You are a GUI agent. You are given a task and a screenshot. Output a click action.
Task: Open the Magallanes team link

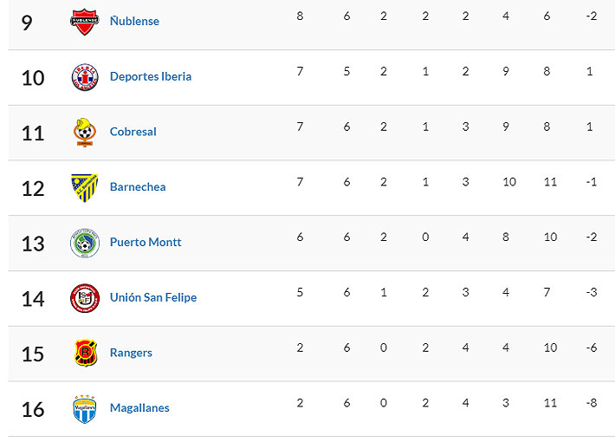[139, 407]
